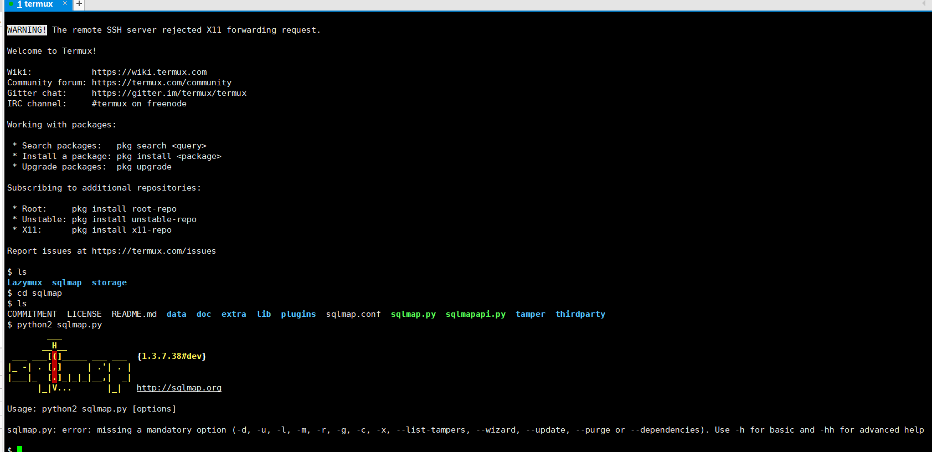Click the 'lib' directory name
Screen dimensions: 932x452
pos(264,314)
